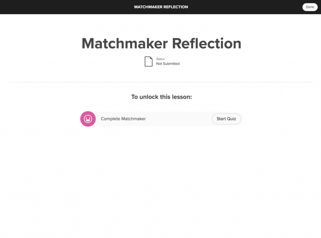Click the To unlock this lesson heading
This screenshot has width=321, height=238.
coord(161,97)
